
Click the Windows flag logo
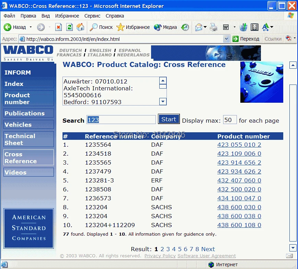[x=291, y=15]
